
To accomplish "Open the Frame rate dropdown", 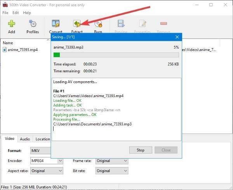I will pos(112,161).
